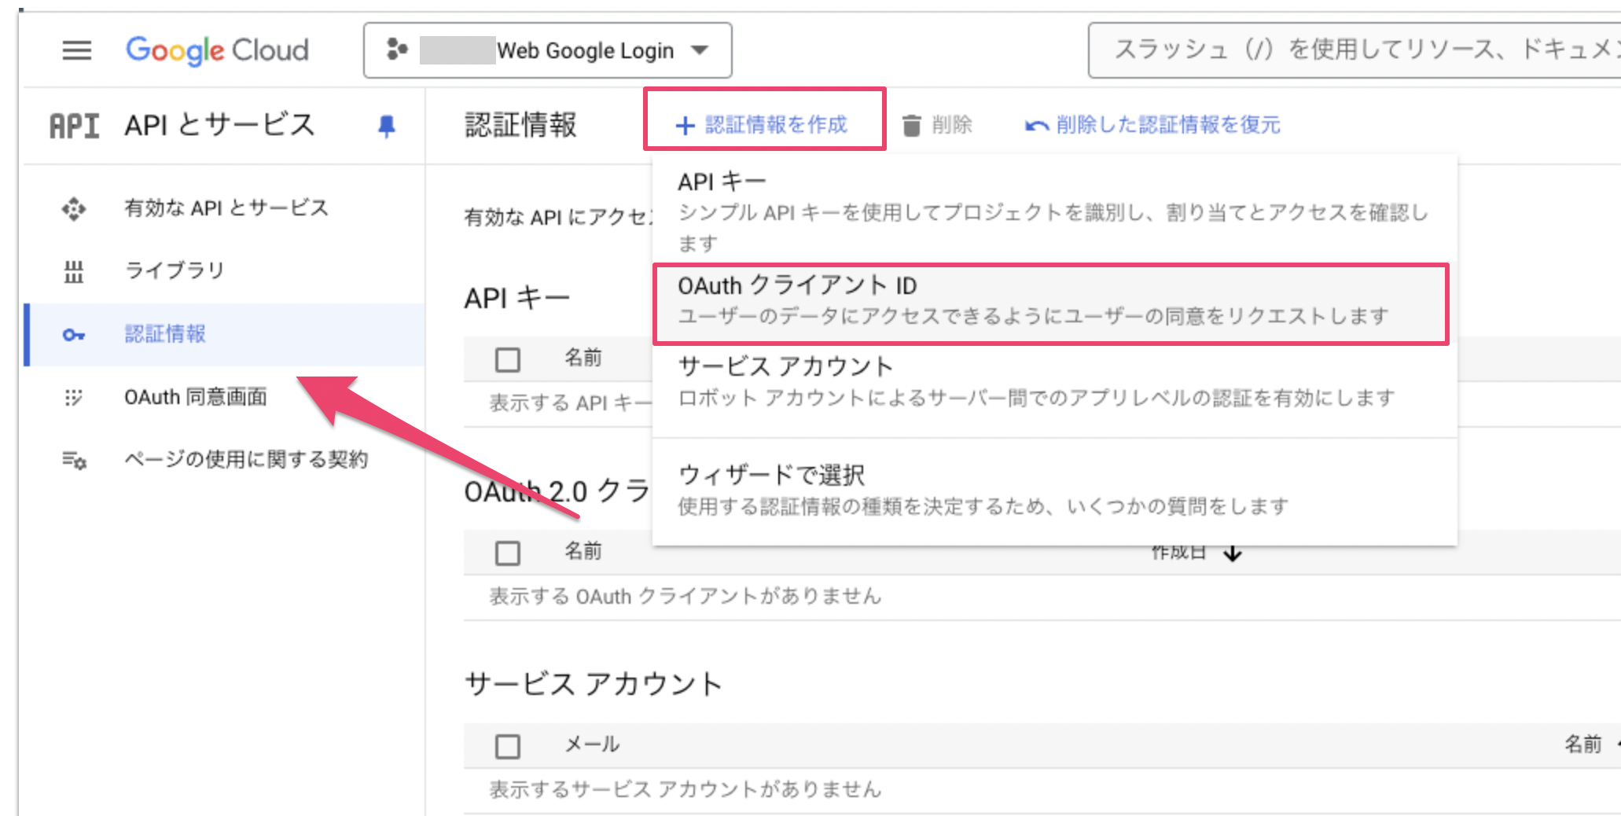Click the plus icon on 認証情報を作成
The height and width of the screenshot is (816, 1621).
pos(685,126)
